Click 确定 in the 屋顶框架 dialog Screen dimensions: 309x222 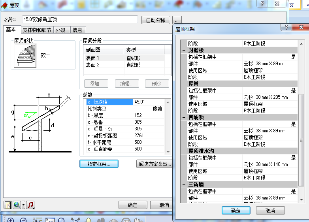click(236, 211)
